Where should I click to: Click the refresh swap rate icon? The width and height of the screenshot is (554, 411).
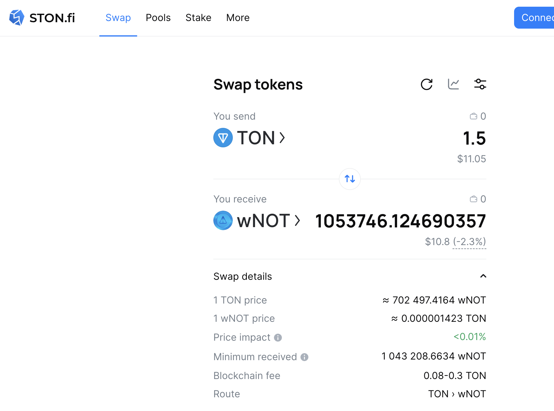427,84
